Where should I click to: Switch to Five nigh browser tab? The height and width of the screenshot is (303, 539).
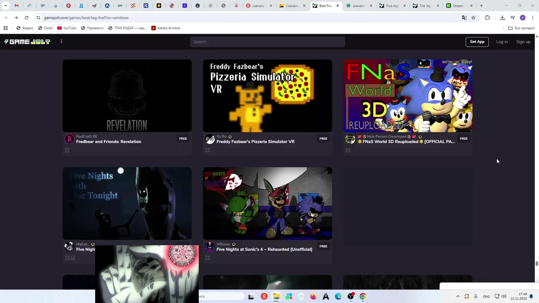392,6
